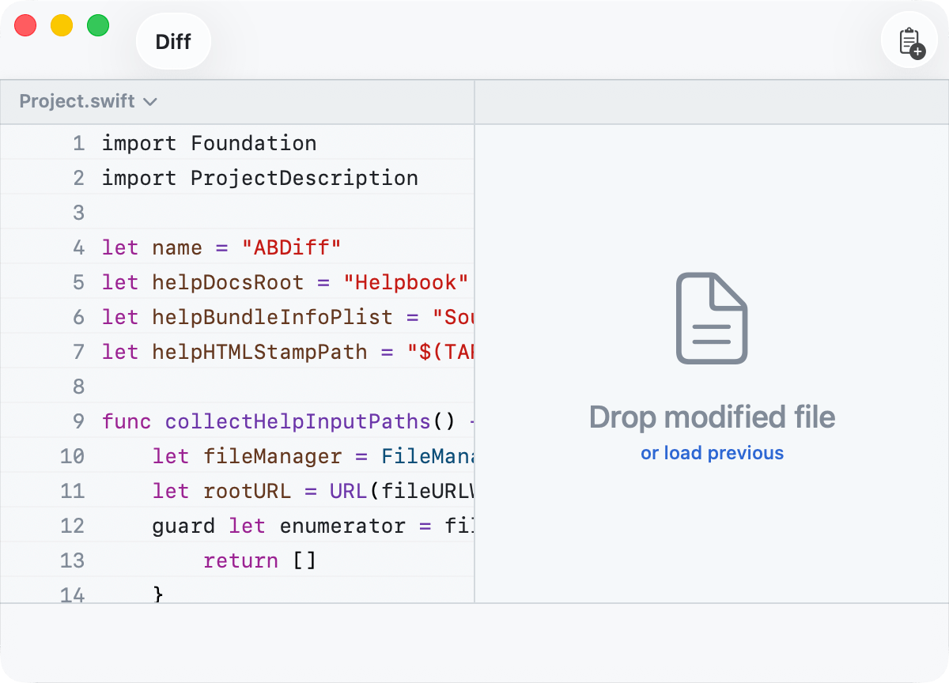Activate the 'Drop modified file' area
The width and height of the screenshot is (949, 683).
(x=712, y=417)
